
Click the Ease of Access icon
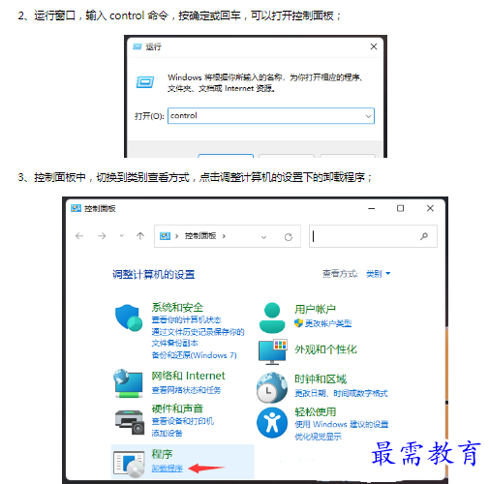pyautogui.click(x=272, y=423)
